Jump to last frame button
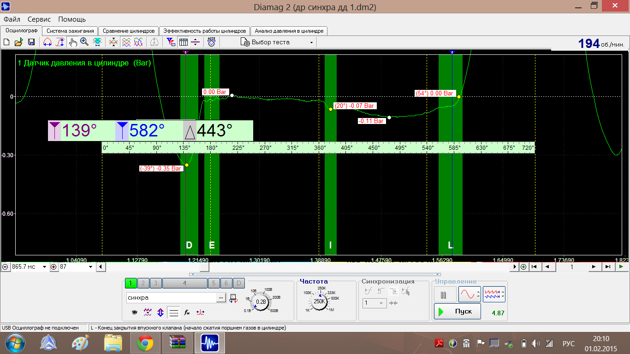 tap(608, 267)
